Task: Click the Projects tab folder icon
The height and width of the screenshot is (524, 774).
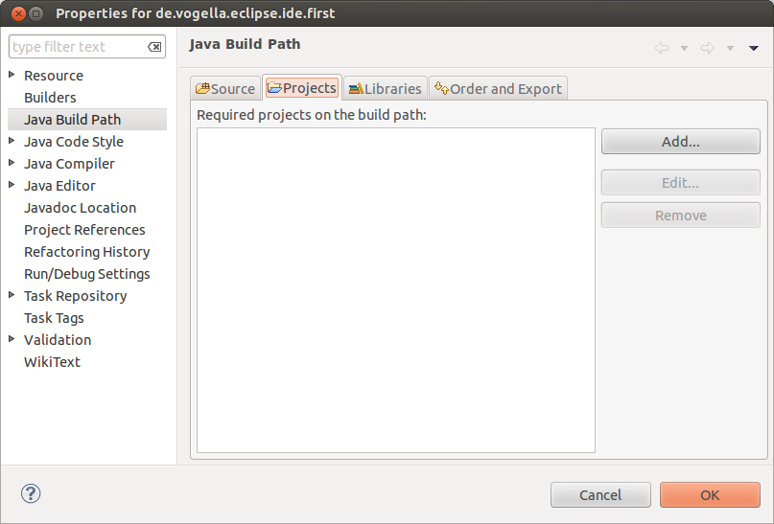Action: pyautogui.click(x=274, y=88)
